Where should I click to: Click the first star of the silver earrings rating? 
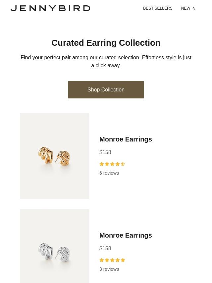point(102,260)
